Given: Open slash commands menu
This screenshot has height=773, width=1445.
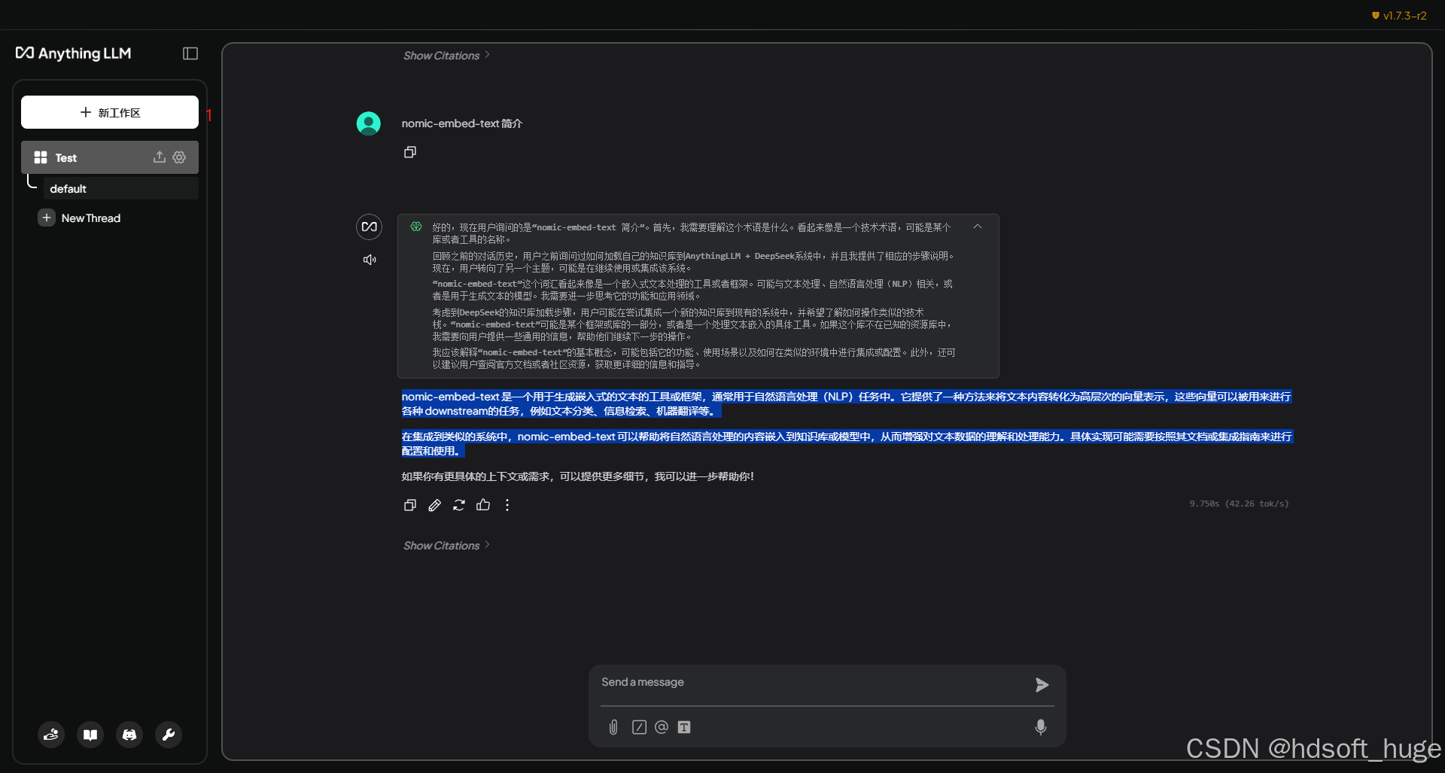Looking at the screenshot, I should 639,727.
